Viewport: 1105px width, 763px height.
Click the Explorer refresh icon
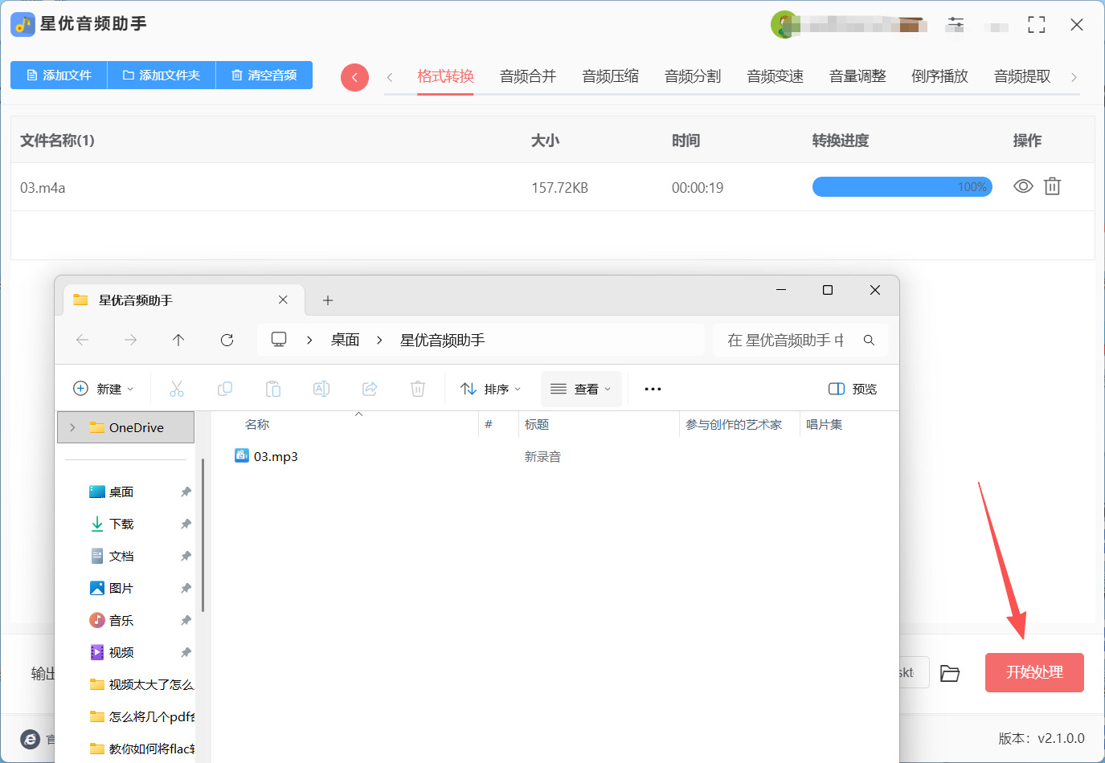click(227, 340)
